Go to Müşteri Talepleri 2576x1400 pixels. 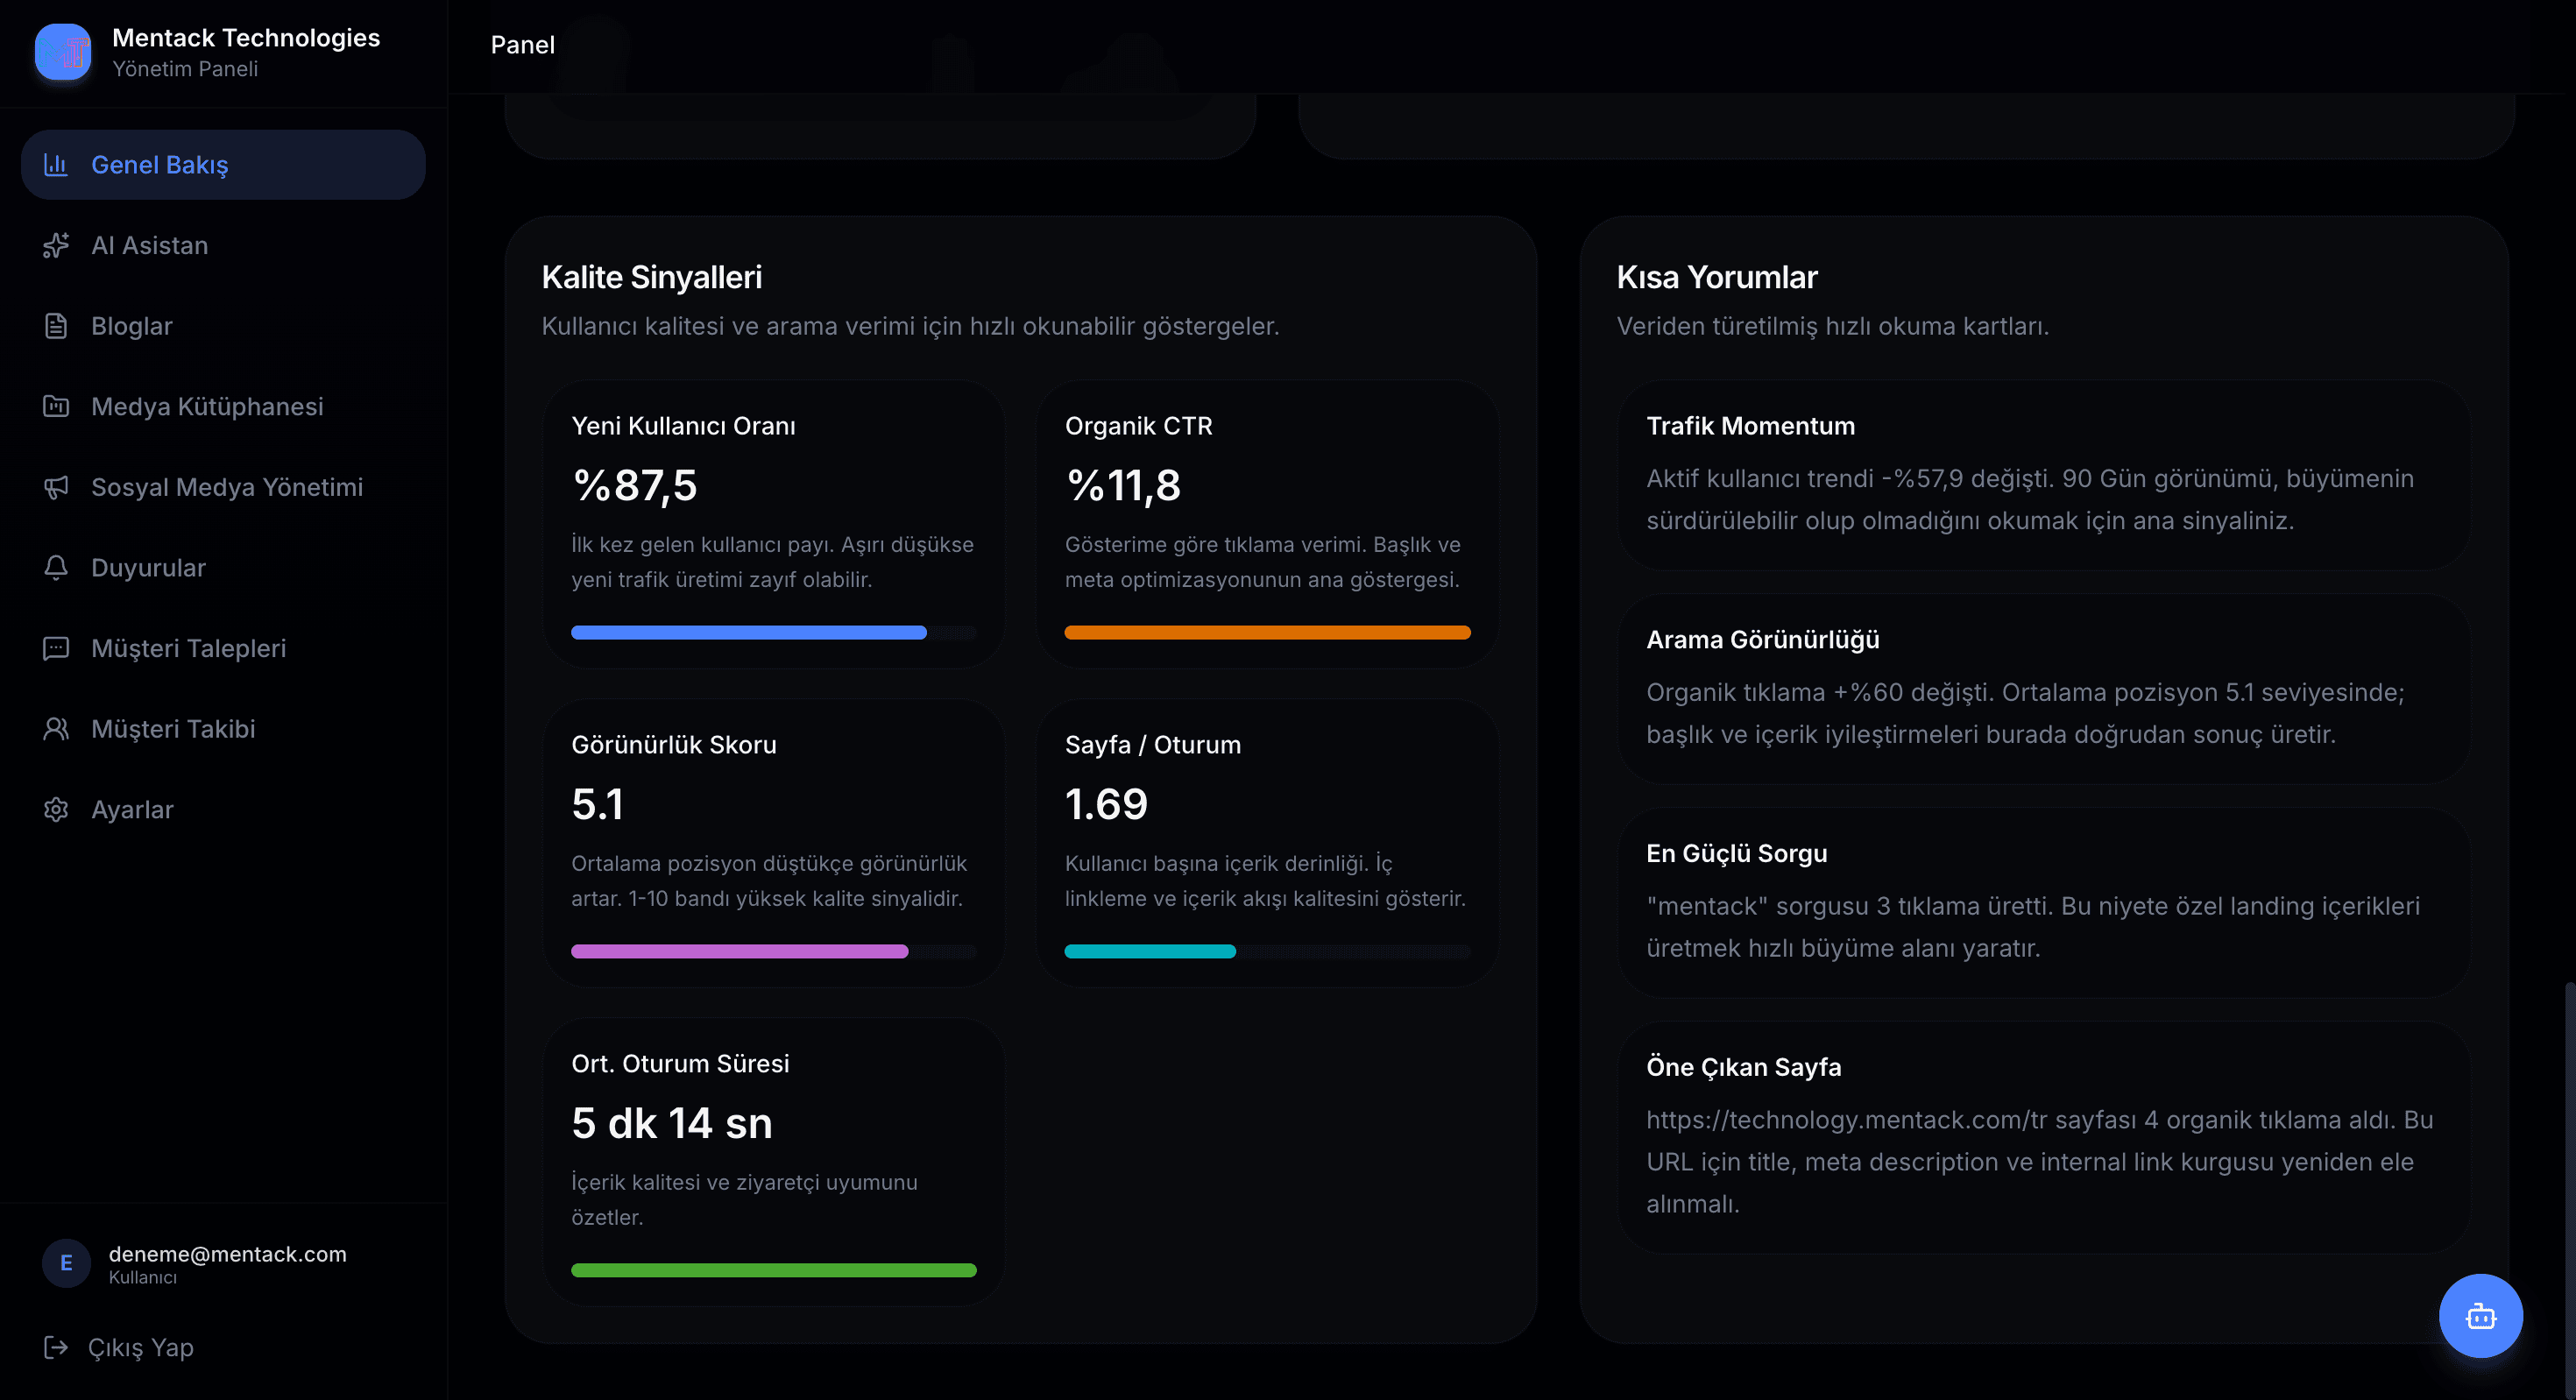click(x=223, y=648)
